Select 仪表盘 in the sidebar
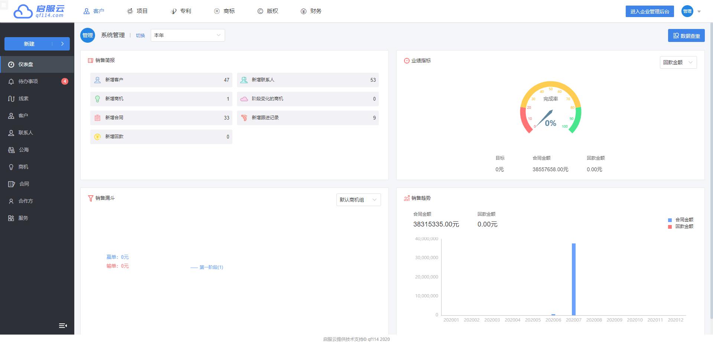This screenshot has height=342, width=713. 37,64
